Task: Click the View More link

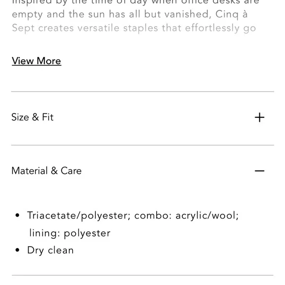Action: click(x=36, y=61)
